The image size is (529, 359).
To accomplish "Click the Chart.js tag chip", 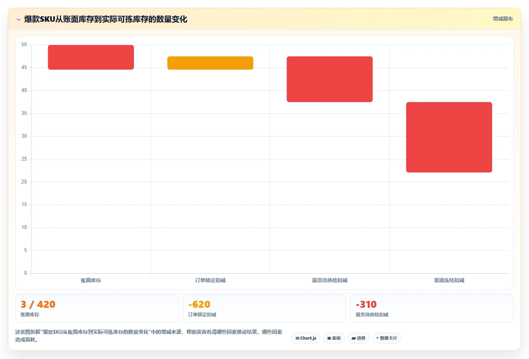I will click(x=306, y=338).
